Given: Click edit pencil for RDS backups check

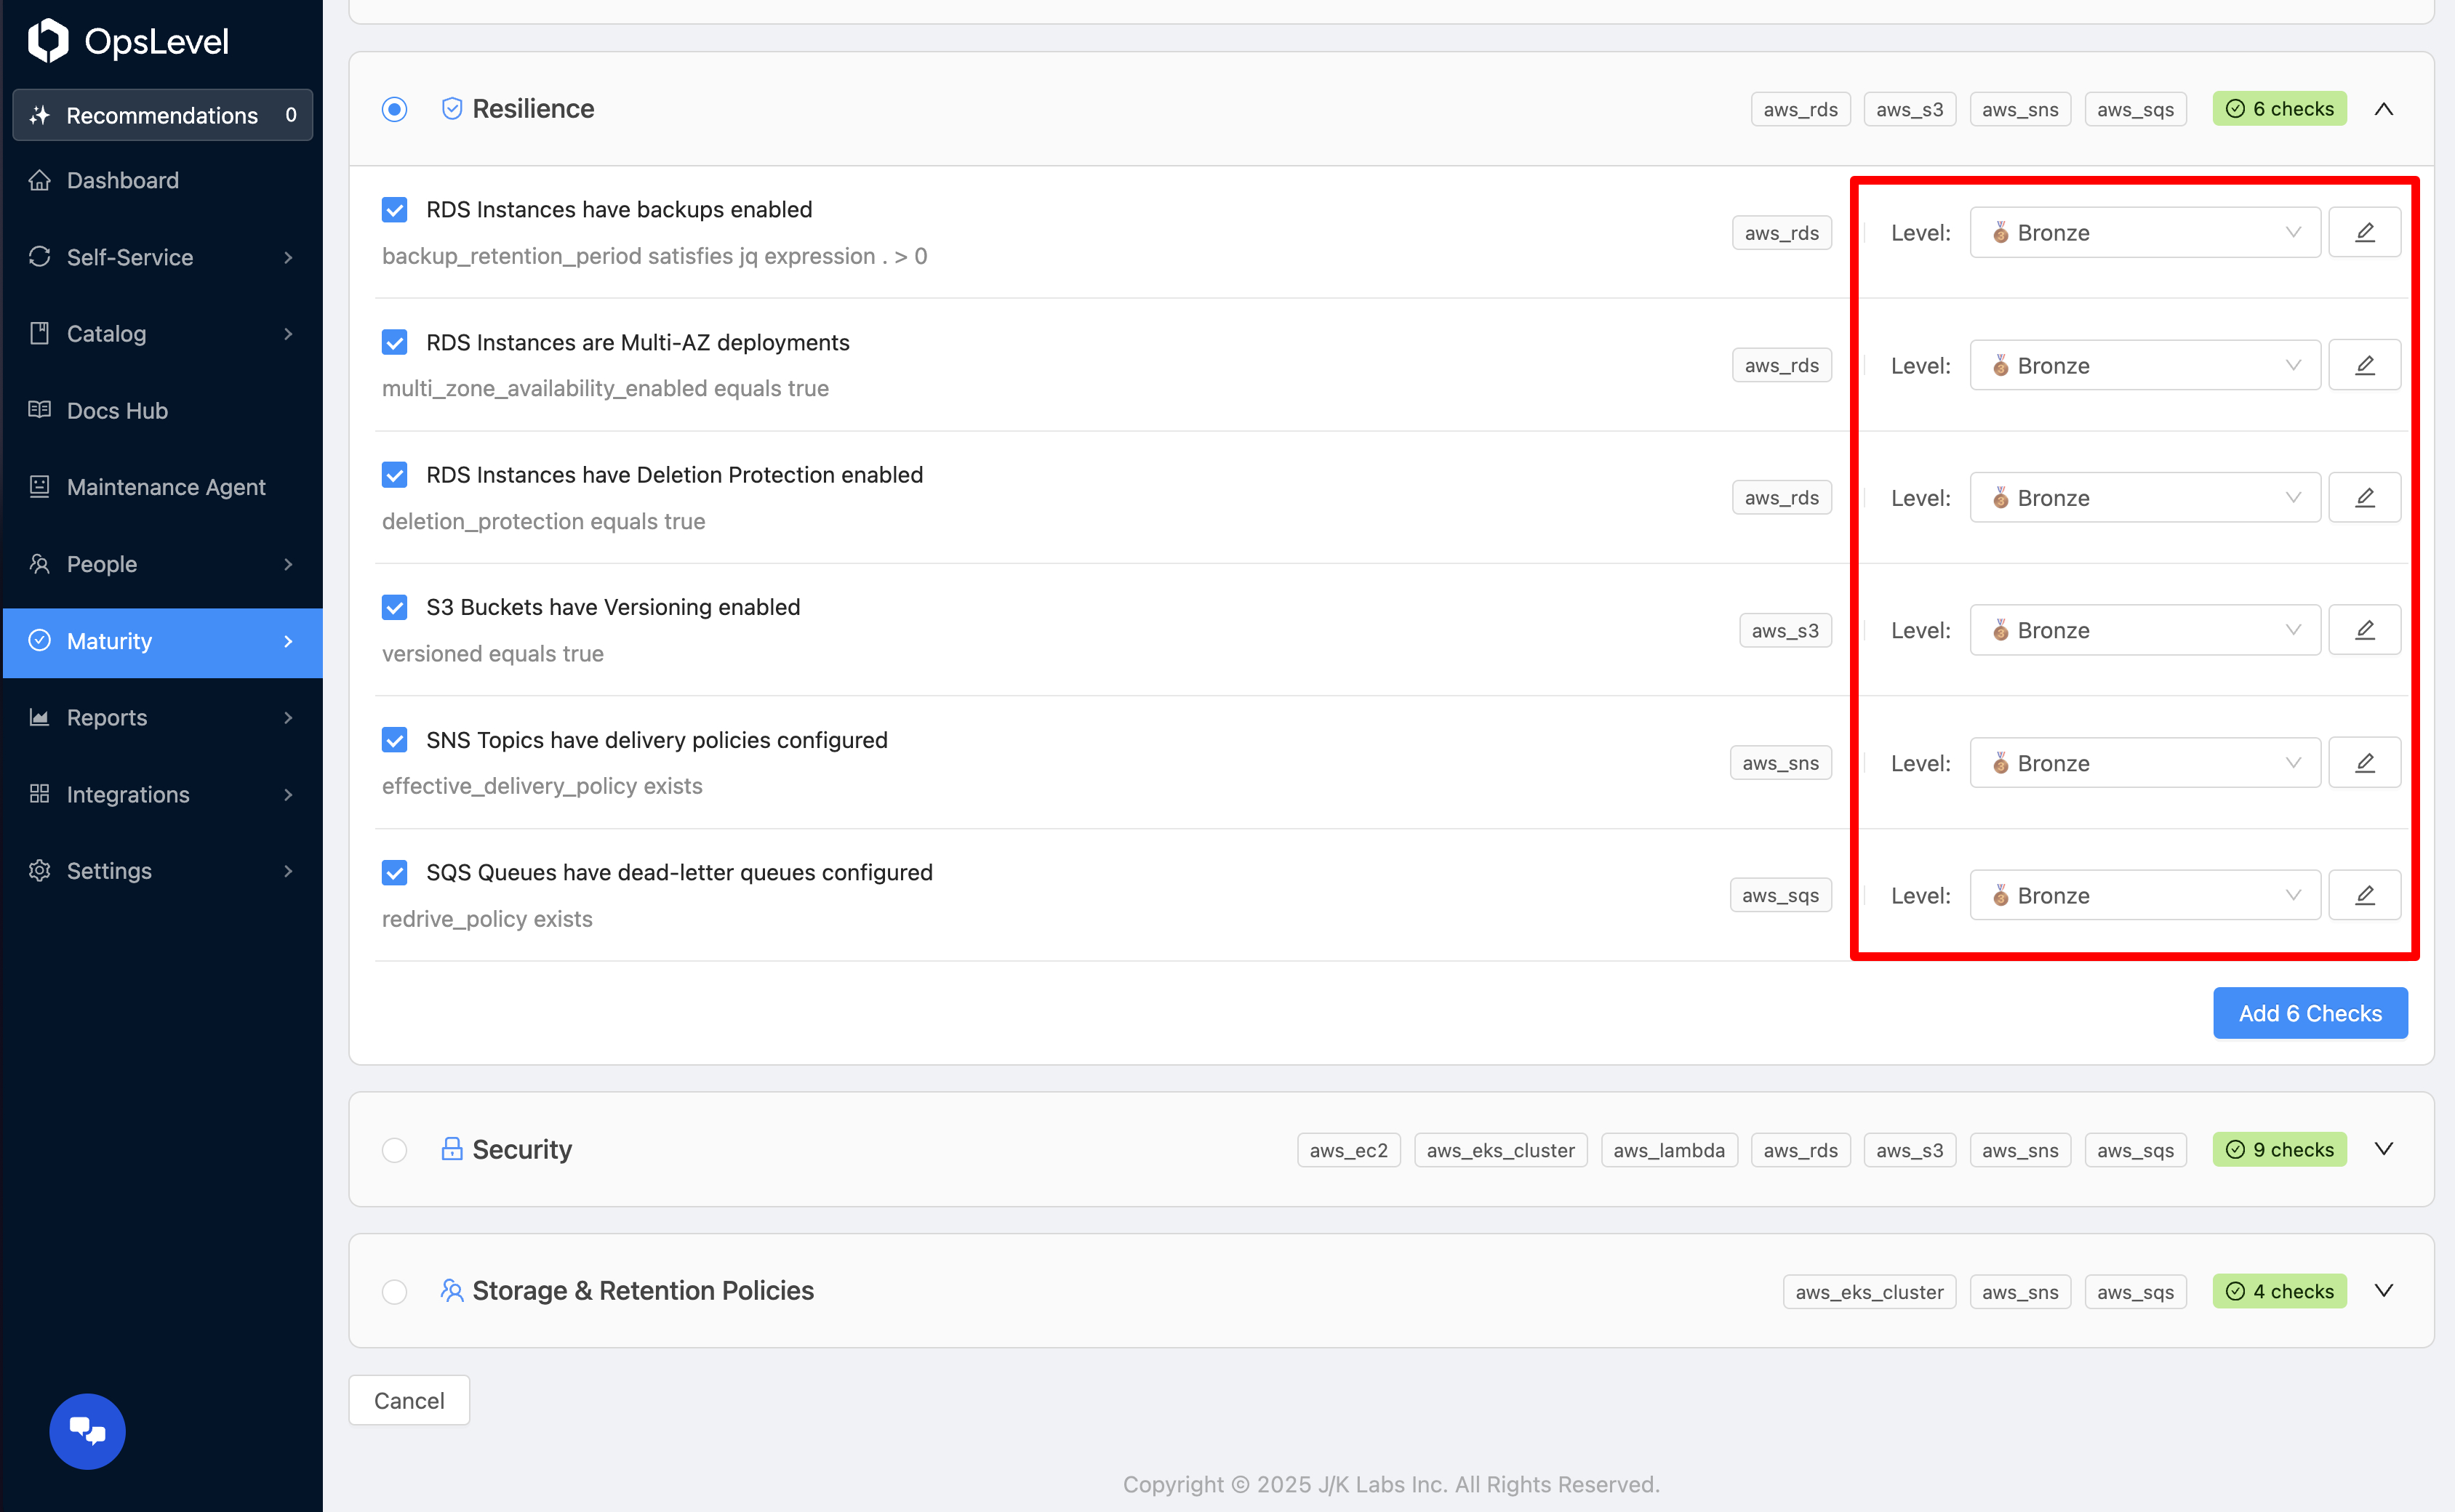Looking at the screenshot, I should pos(2364,232).
